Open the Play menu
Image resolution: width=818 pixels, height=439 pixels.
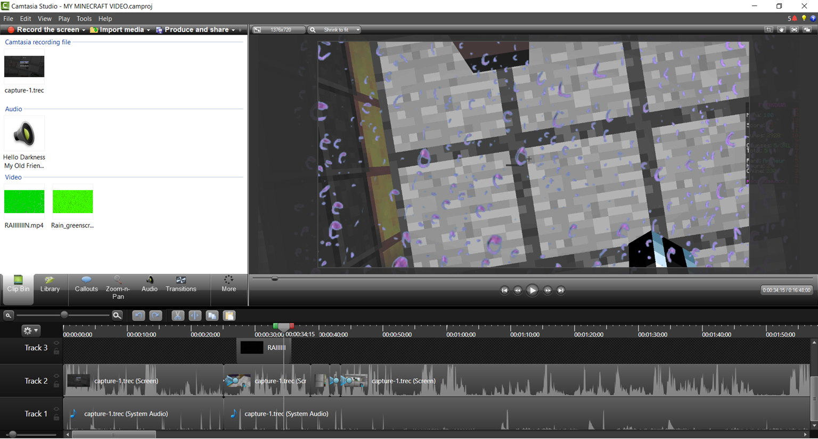point(64,19)
